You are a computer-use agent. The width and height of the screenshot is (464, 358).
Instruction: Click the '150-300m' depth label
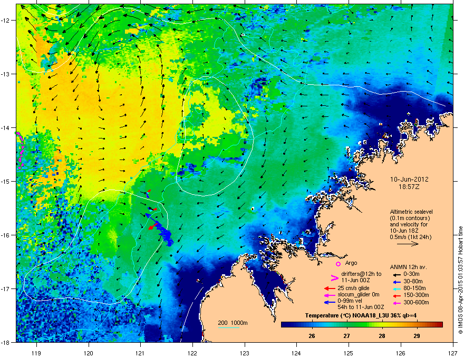pos(416,295)
